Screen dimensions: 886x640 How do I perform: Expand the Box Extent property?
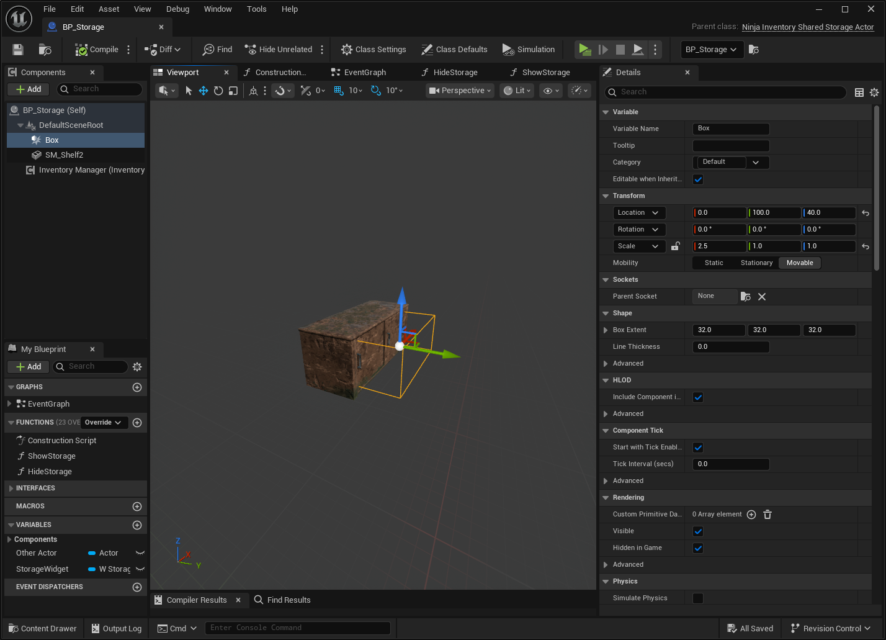(606, 330)
